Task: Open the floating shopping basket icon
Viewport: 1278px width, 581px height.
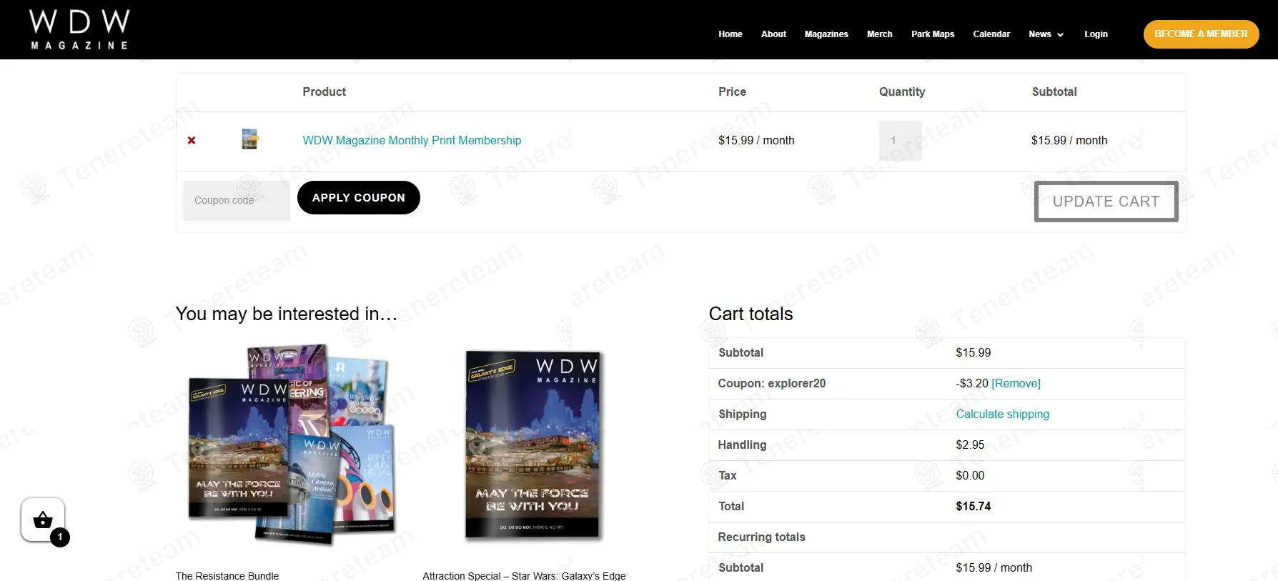Action: [x=43, y=520]
